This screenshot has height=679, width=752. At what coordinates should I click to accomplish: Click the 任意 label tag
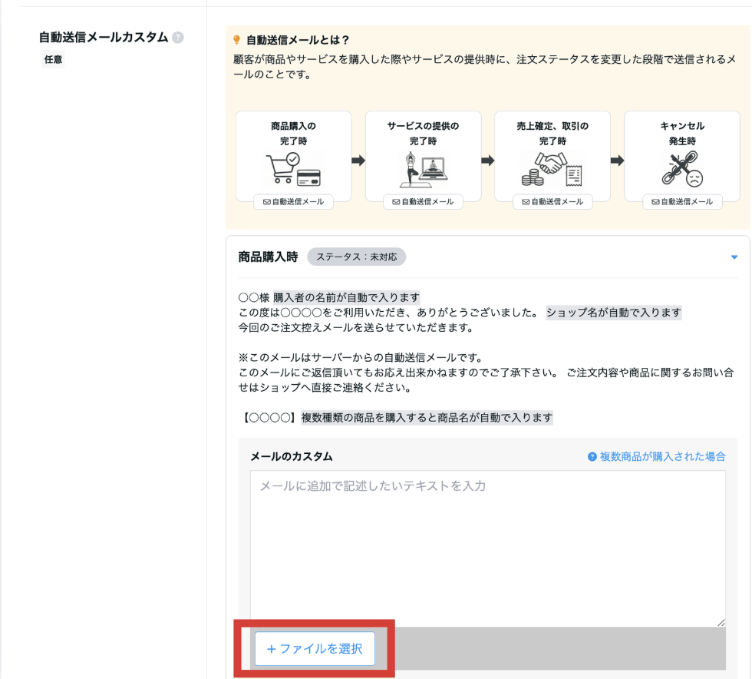point(53,60)
